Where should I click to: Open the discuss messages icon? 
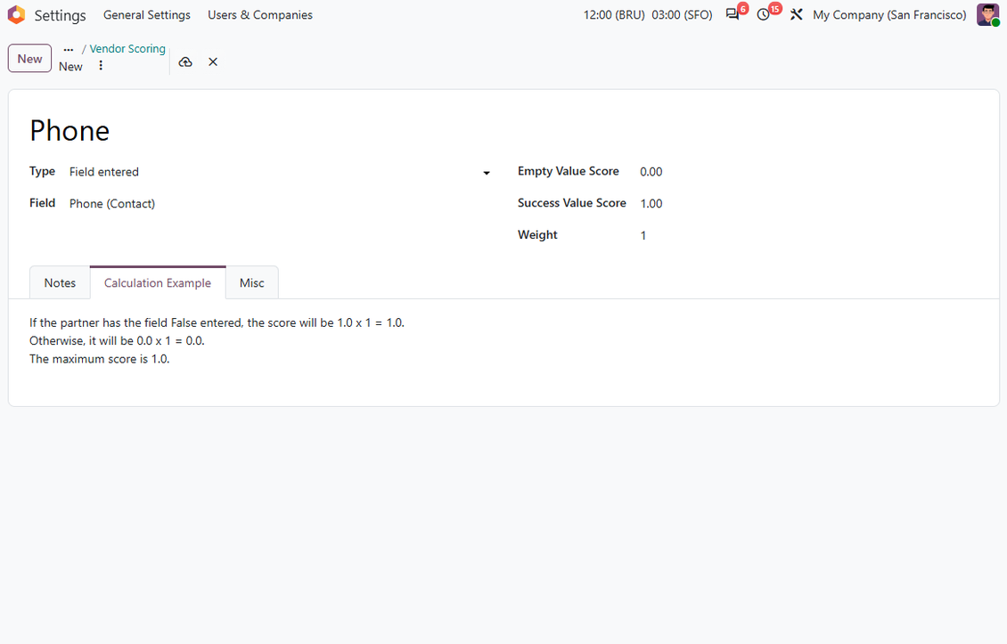click(733, 14)
